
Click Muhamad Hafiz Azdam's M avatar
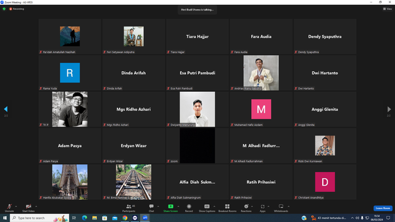[x=261, y=109]
